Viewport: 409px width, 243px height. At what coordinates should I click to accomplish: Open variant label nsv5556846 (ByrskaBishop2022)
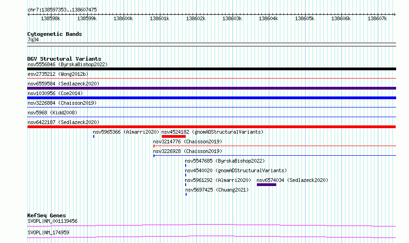68,64
